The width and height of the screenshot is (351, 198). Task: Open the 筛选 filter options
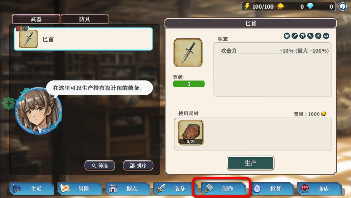[x=99, y=165]
